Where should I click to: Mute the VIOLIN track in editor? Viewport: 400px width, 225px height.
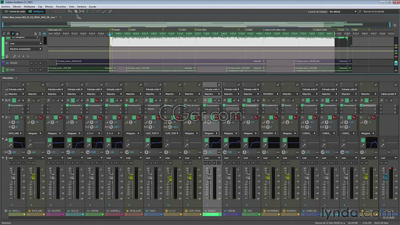click(x=31, y=63)
